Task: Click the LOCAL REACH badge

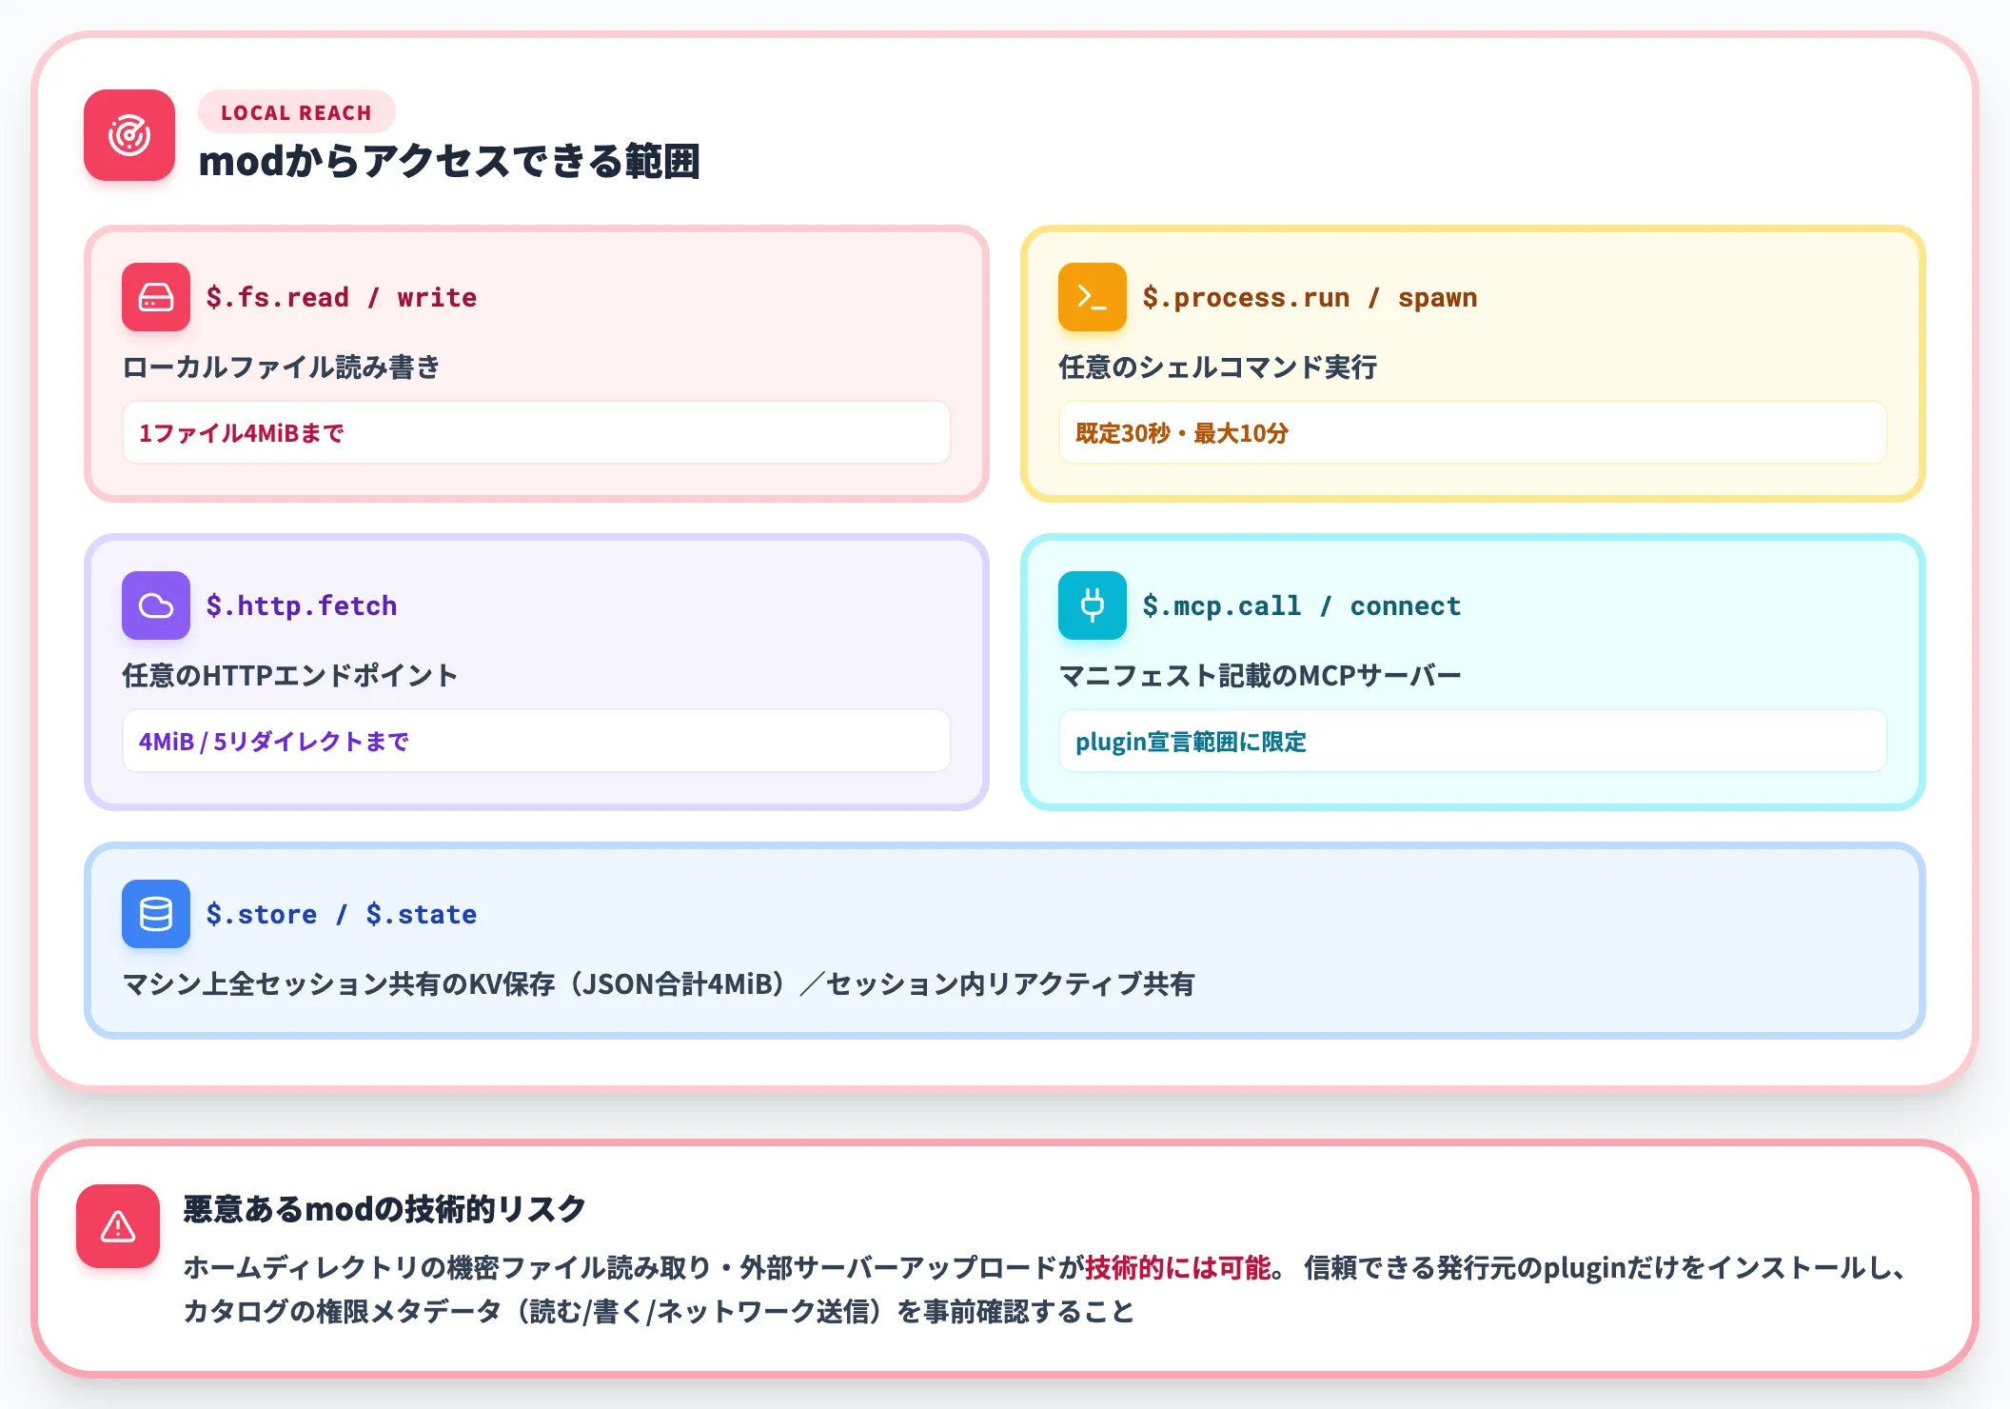Action: (x=296, y=112)
